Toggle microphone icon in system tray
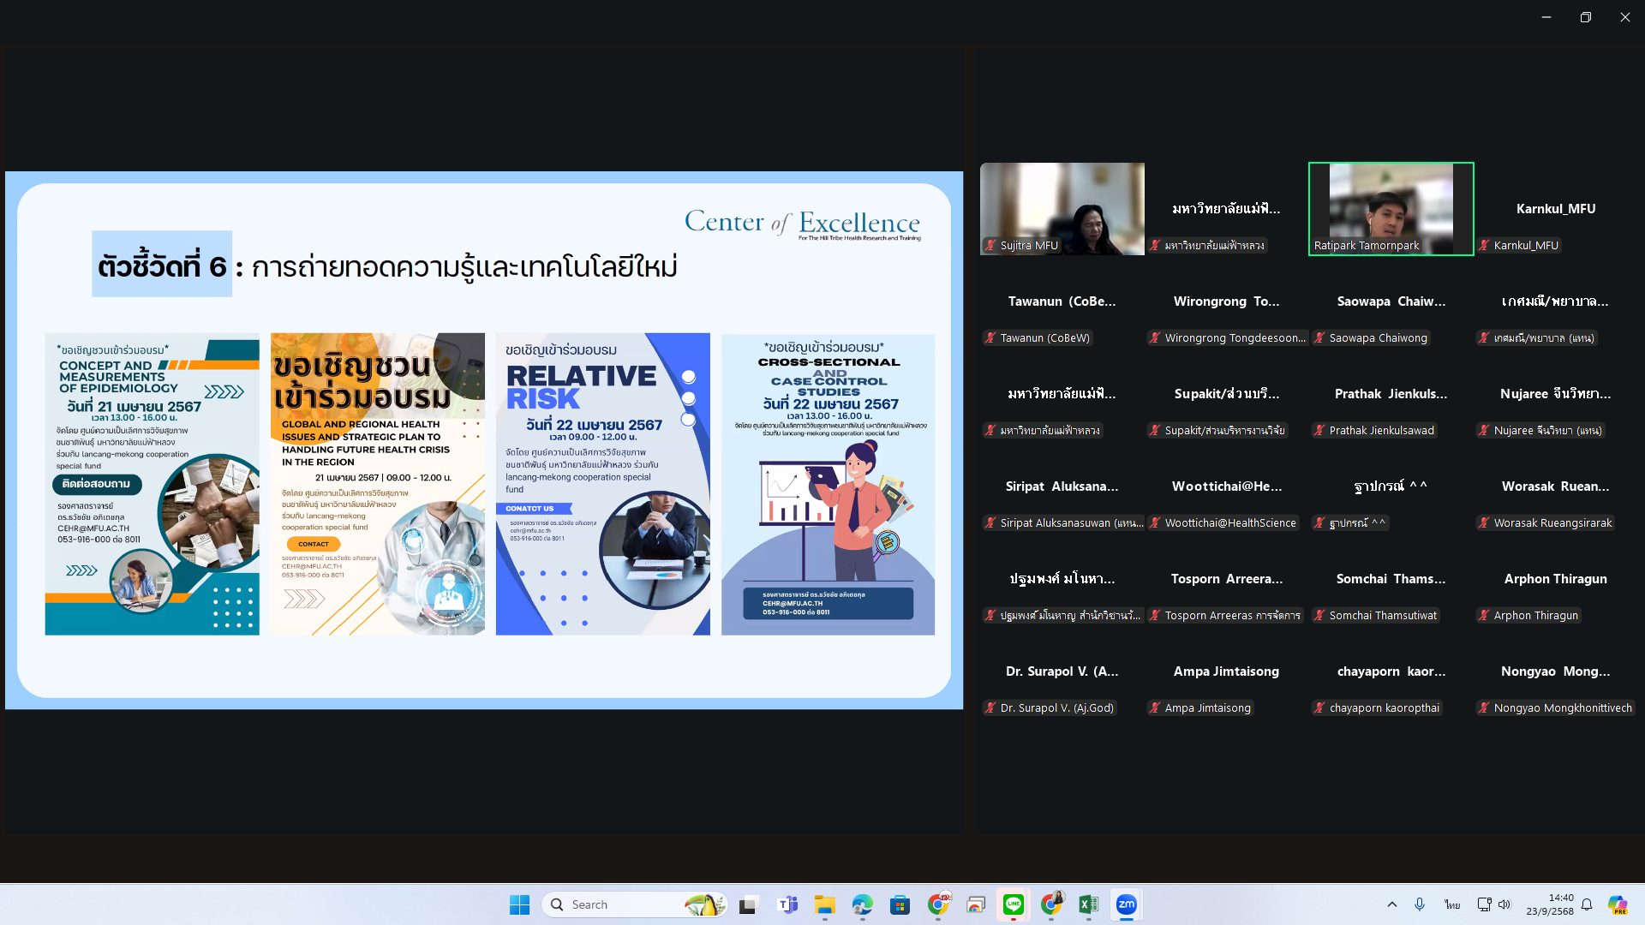 click(1420, 904)
